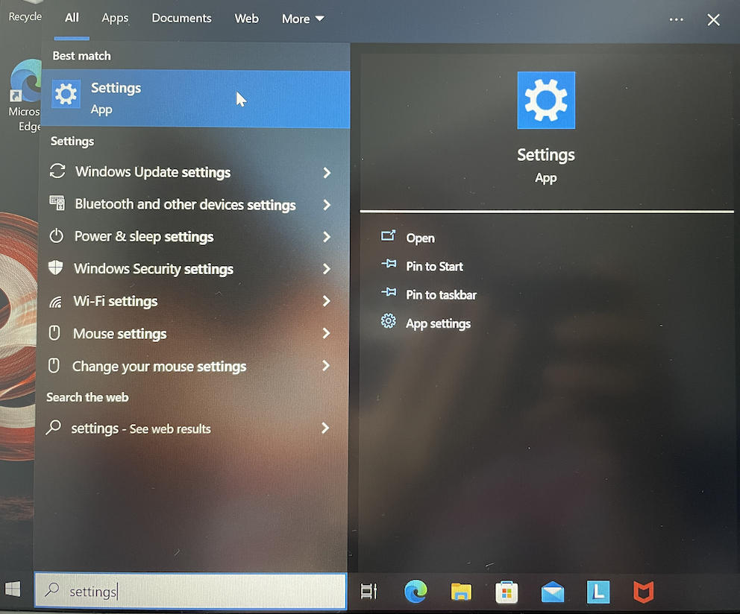Select the Microsoft Edge desktop shortcut
The height and width of the screenshot is (614, 740).
tap(25, 95)
